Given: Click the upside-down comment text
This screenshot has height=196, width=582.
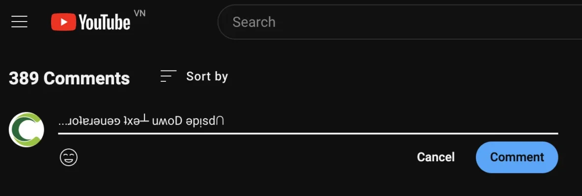Looking at the screenshot, I should pyautogui.click(x=141, y=121).
